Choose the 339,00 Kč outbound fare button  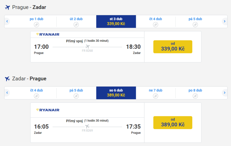pos(173,47)
